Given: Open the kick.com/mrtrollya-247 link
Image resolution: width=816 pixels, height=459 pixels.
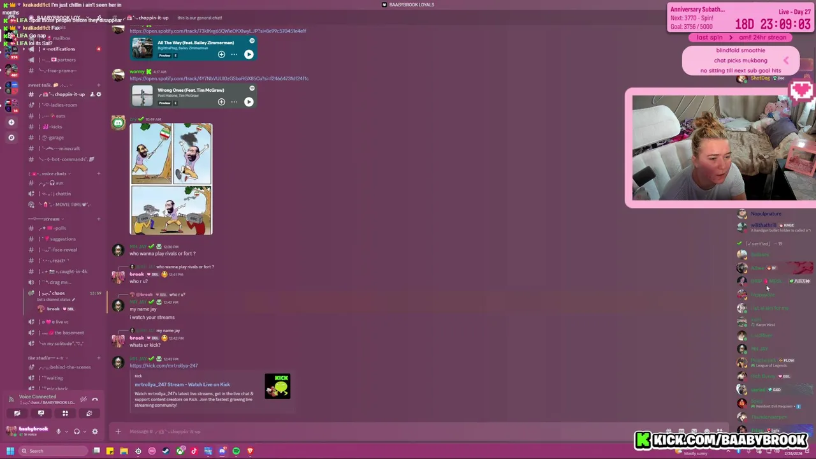Looking at the screenshot, I should click(164, 366).
